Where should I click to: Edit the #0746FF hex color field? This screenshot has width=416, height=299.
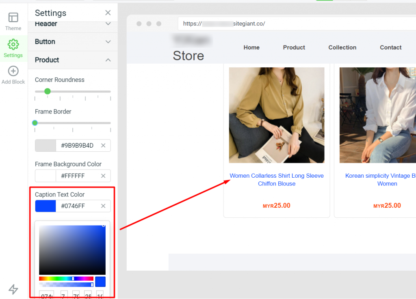click(73, 206)
